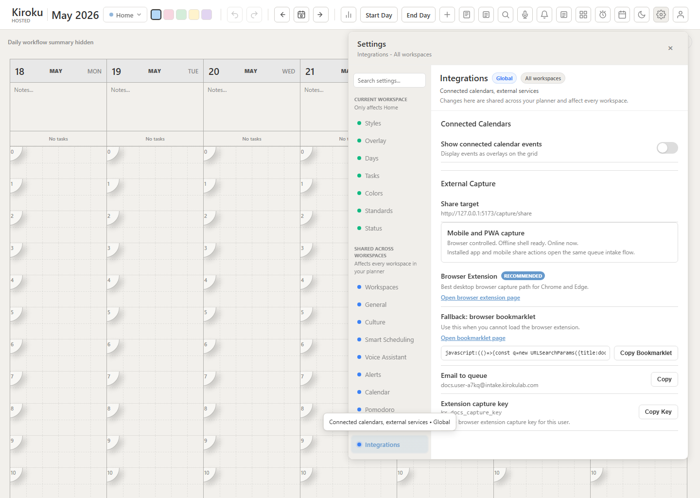Select the blue color swatch
Screen dimensions: 700x498
click(156, 15)
